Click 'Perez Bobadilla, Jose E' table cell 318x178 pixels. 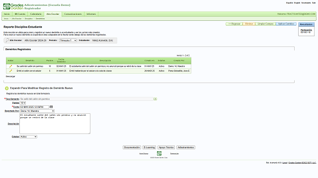[x=179, y=71]
